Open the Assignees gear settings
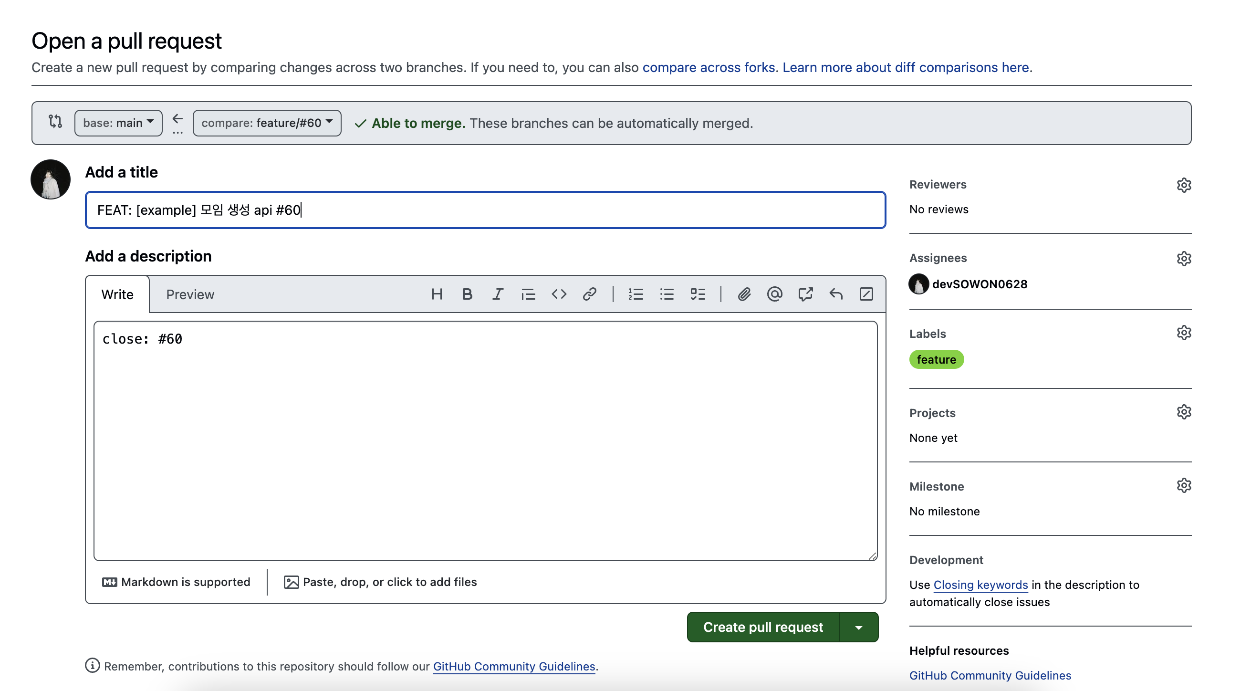 coord(1184,258)
